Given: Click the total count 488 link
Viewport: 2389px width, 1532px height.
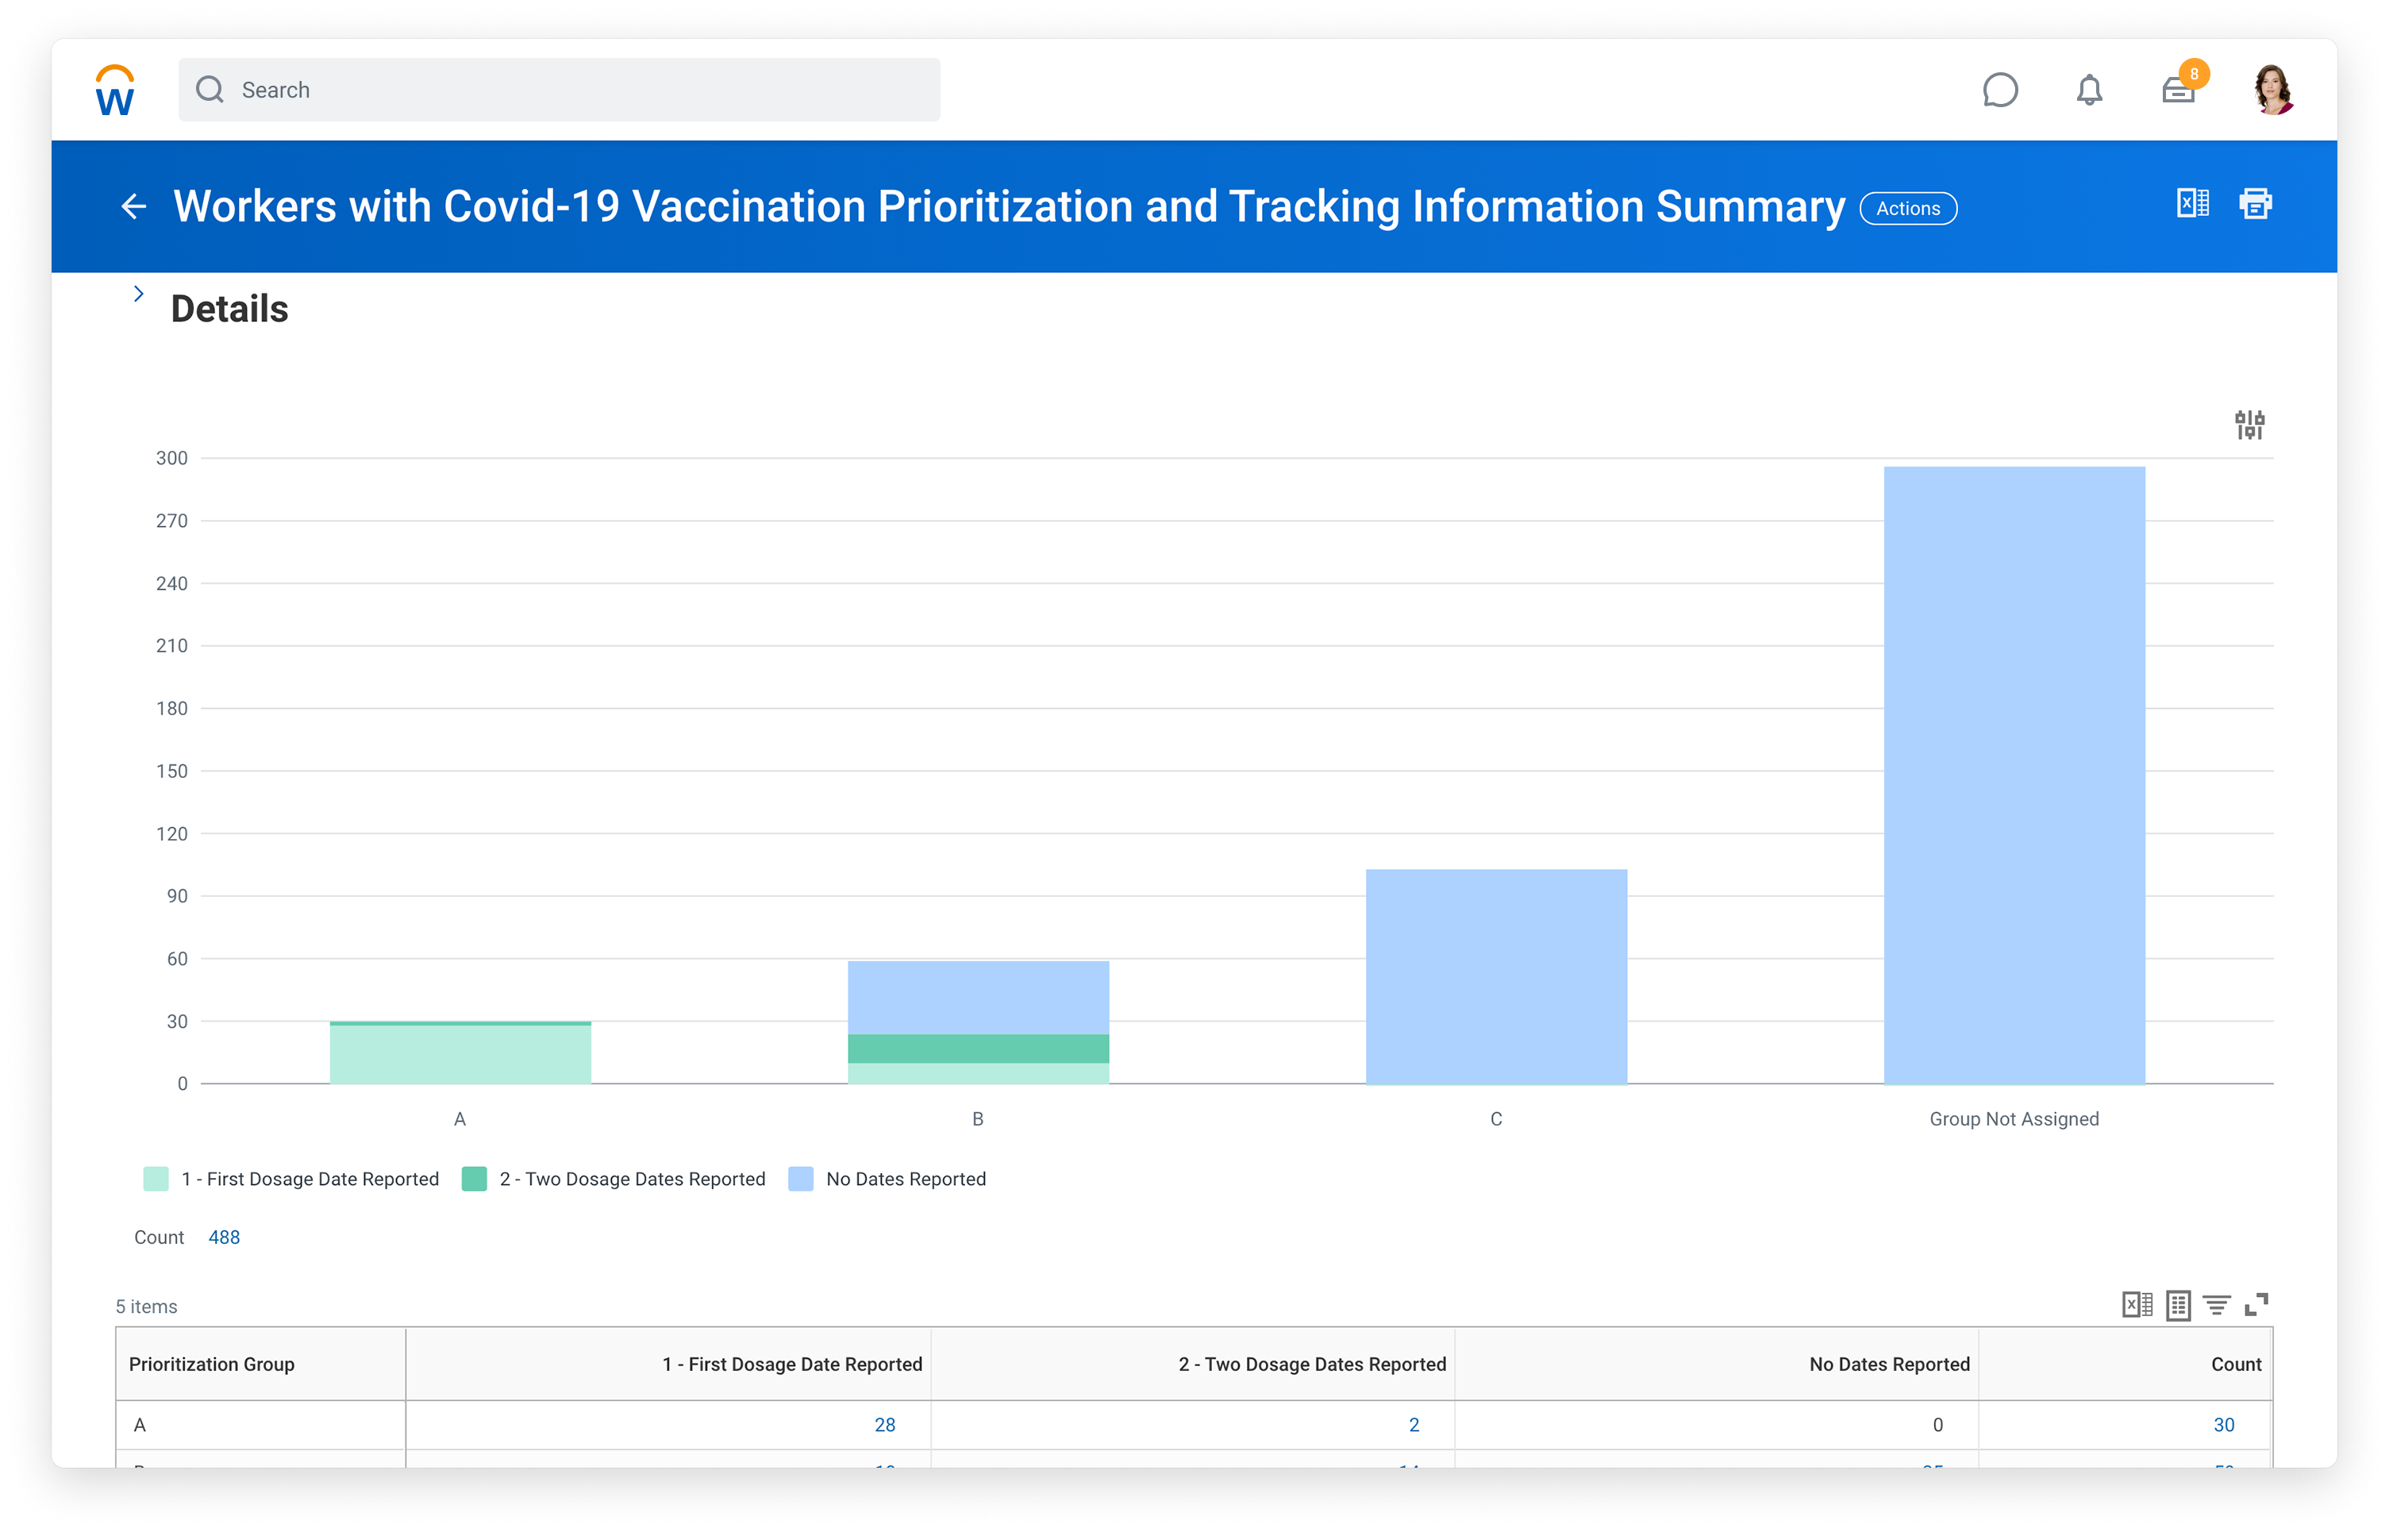Looking at the screenshot, I should point(224,1238).
